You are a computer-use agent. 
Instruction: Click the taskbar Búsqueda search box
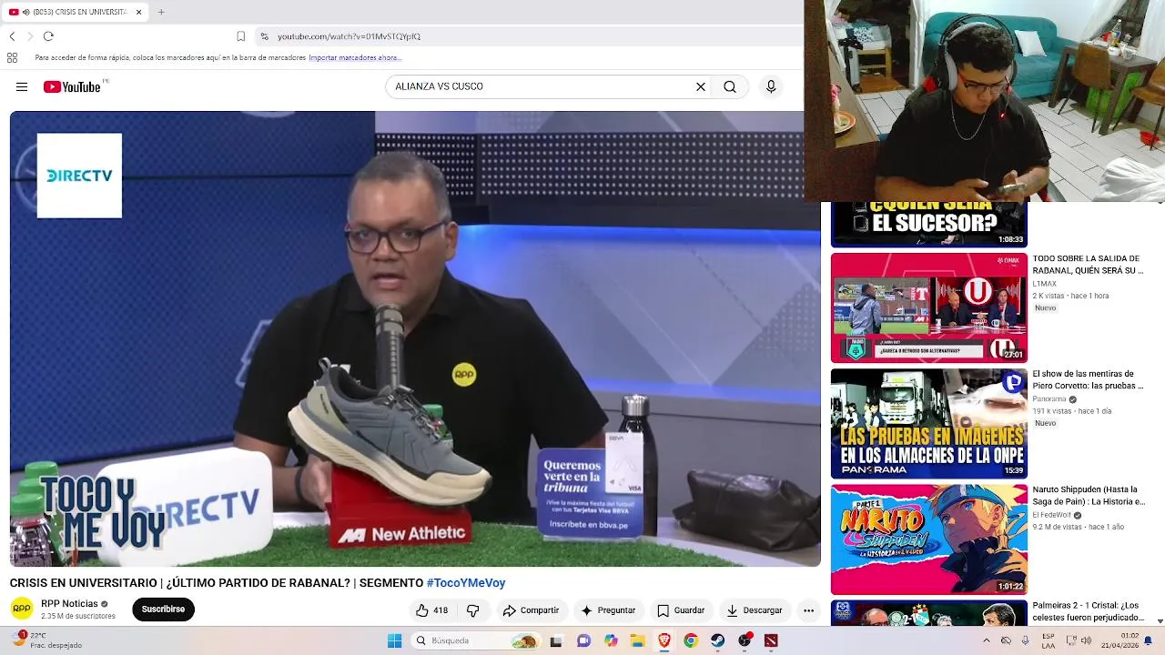tap(475, 640)
